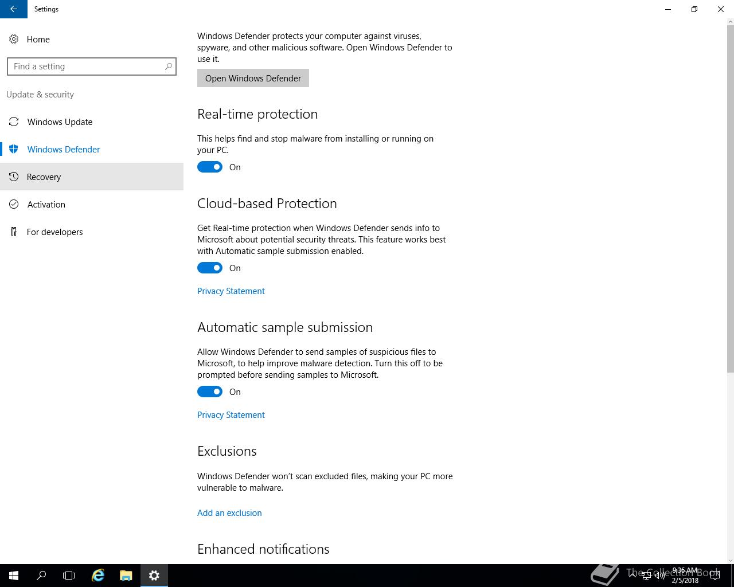Click the Update & security heading
The image size is (734, 587).
[40, 94]
